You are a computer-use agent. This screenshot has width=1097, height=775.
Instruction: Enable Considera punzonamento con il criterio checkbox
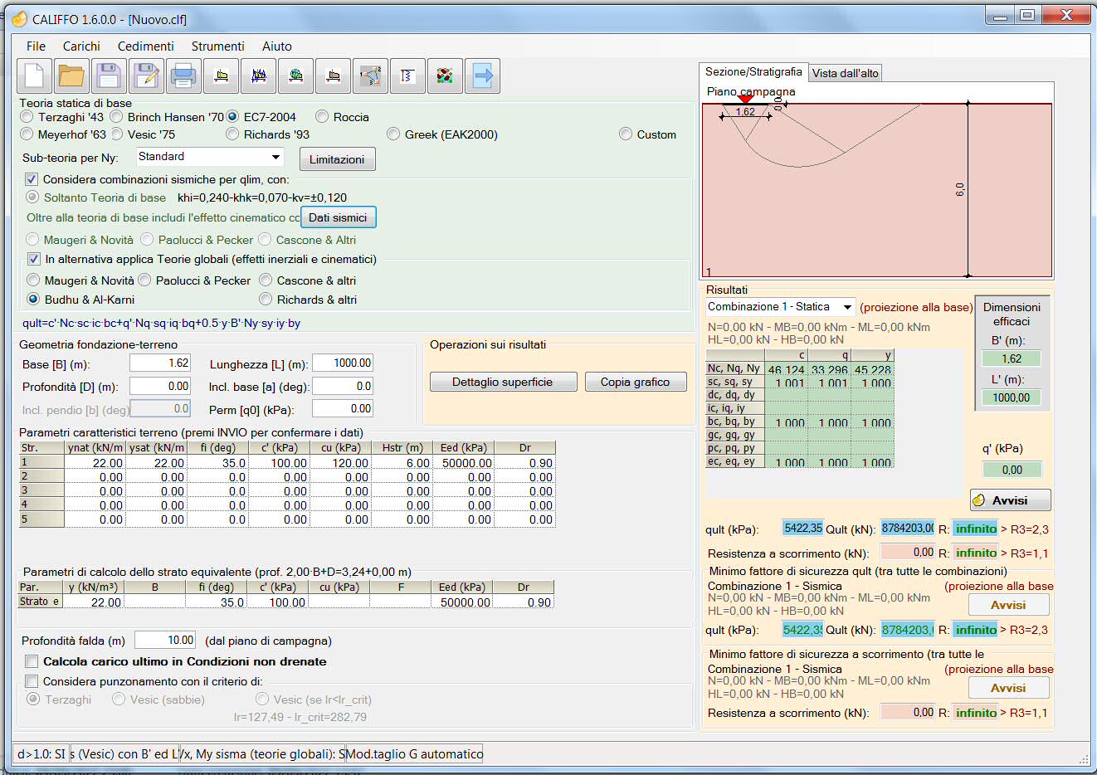click(32, 681)
